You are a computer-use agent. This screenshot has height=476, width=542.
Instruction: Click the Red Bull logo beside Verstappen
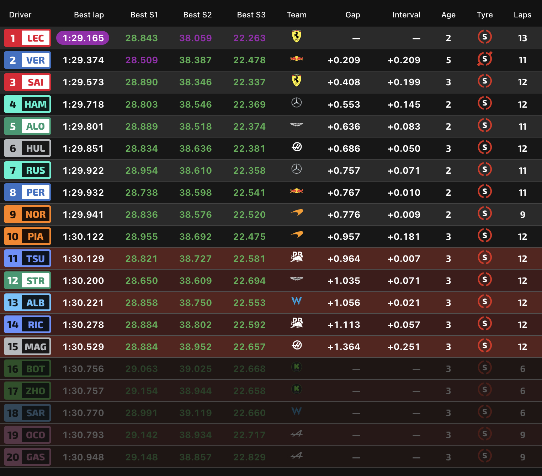[296, 59]
